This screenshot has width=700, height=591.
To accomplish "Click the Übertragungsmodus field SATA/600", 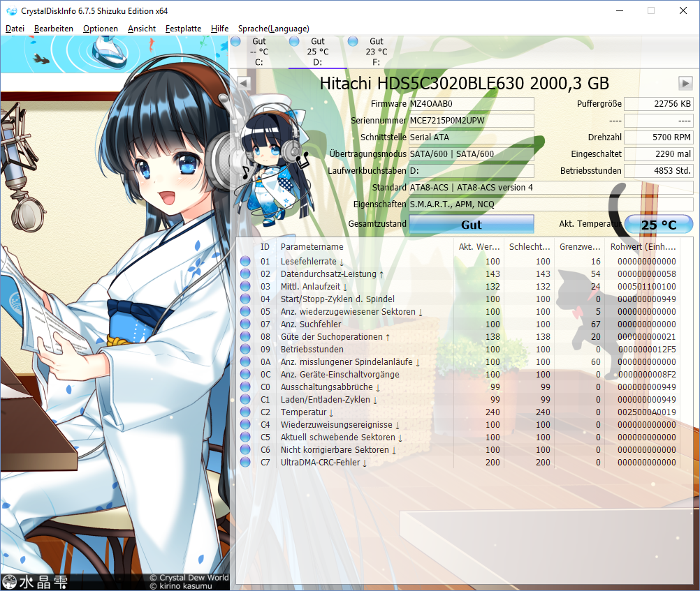I will click(472, 154).
